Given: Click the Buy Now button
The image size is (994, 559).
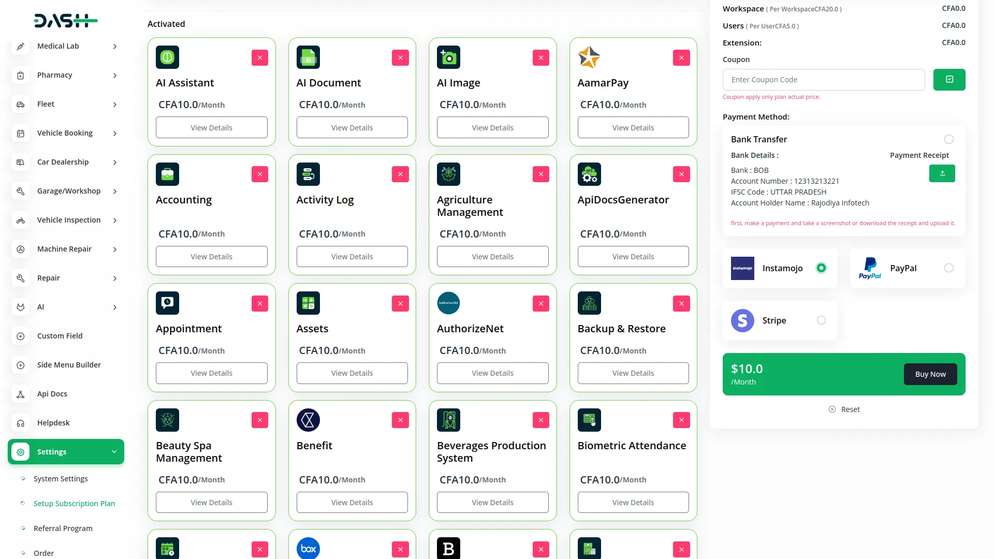Looking at the screenshot, I should tap(930, 374).
